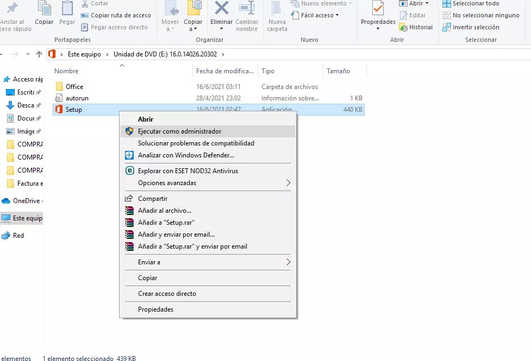Click the Historial icon

point(416,27)
